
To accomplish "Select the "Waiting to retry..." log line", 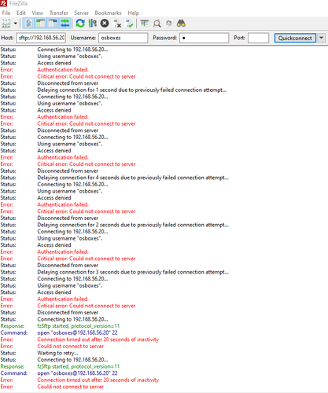I will (x=57, y=353).
